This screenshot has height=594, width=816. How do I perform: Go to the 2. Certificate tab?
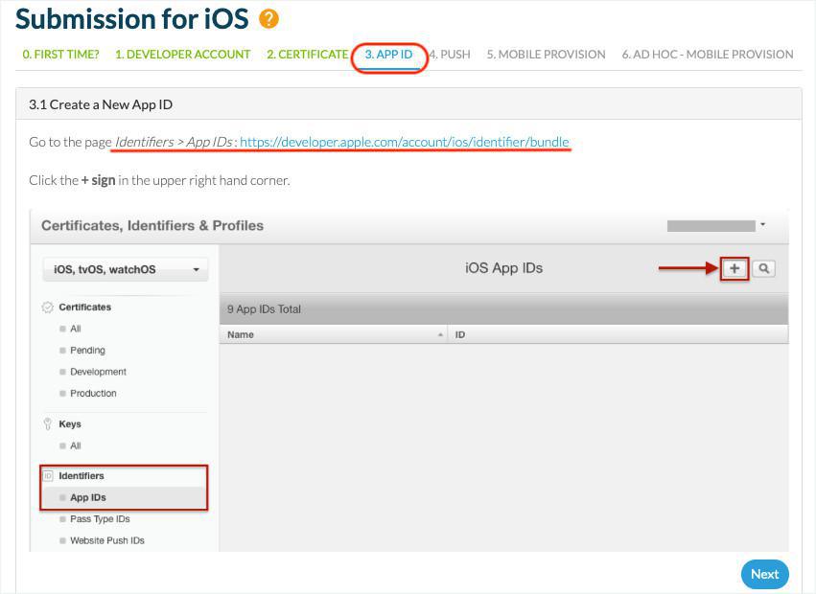tap(307, 55)
